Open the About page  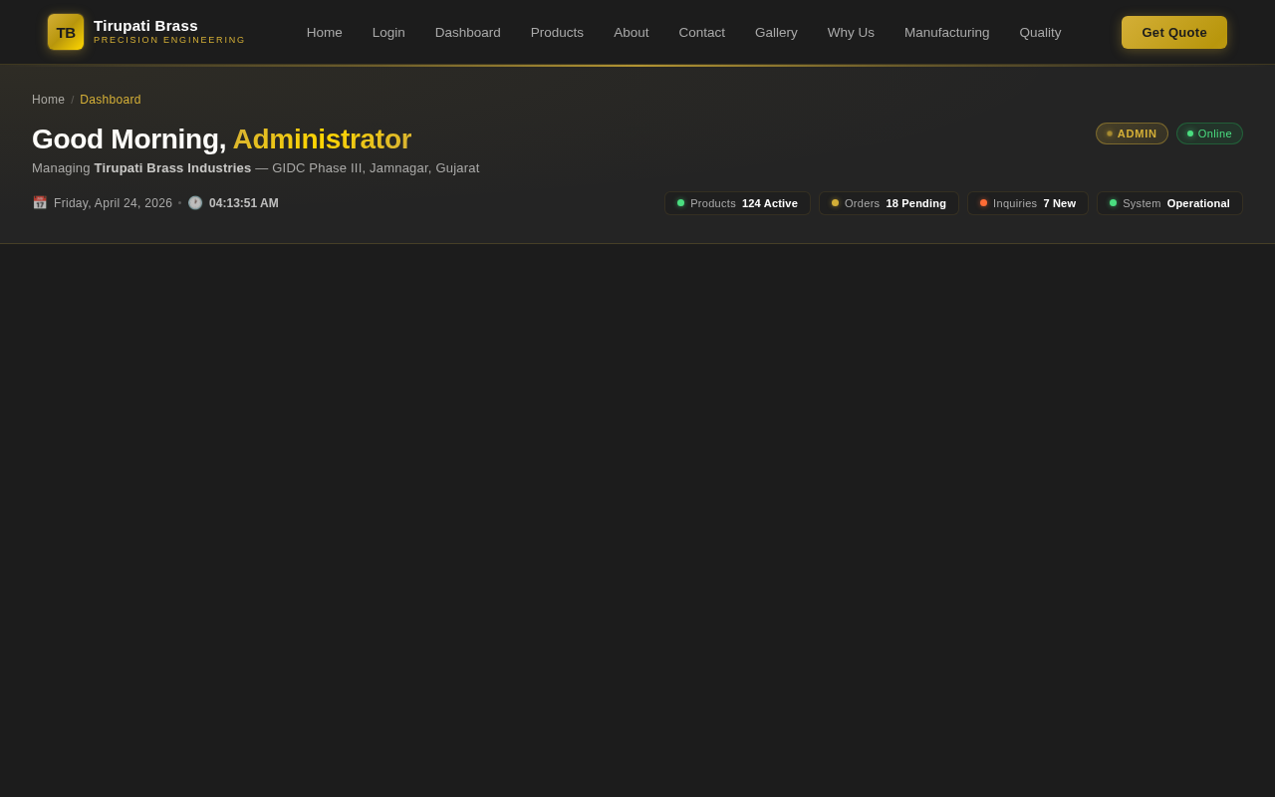click(632, 32)
